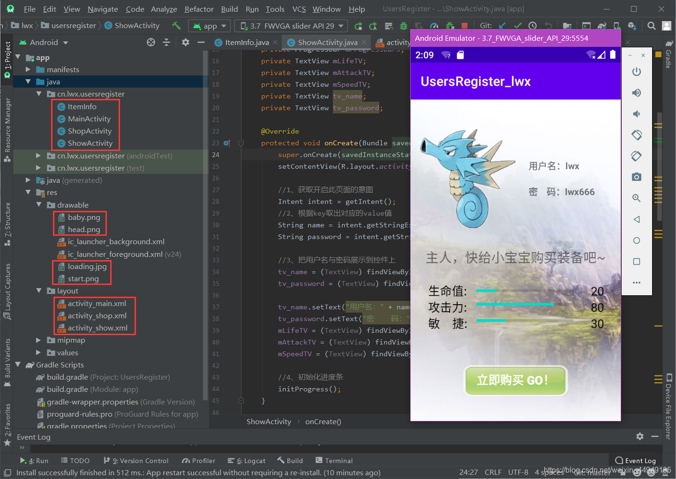The height and width of the screenshot is (479, 676).
Task: Take an emulator screenshot with camera icon
Action: click(636, 177)
